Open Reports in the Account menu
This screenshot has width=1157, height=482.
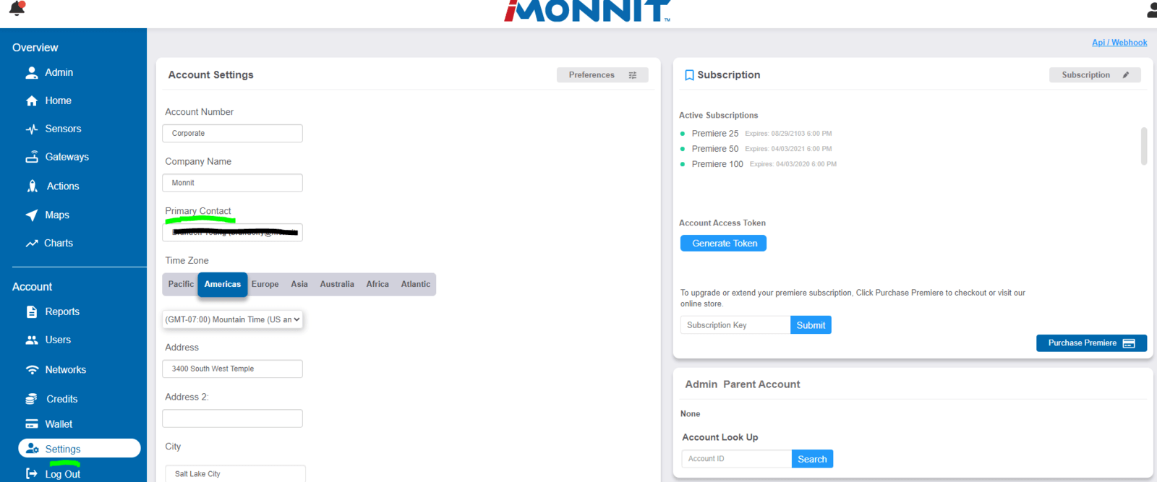(x=61, y=311)
